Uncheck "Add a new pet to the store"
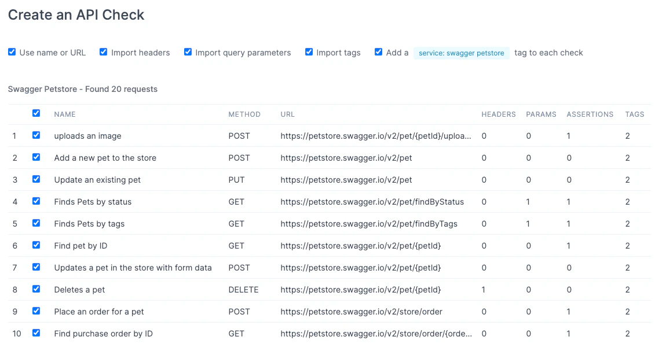The image size is (655, 344). (36, 157)
